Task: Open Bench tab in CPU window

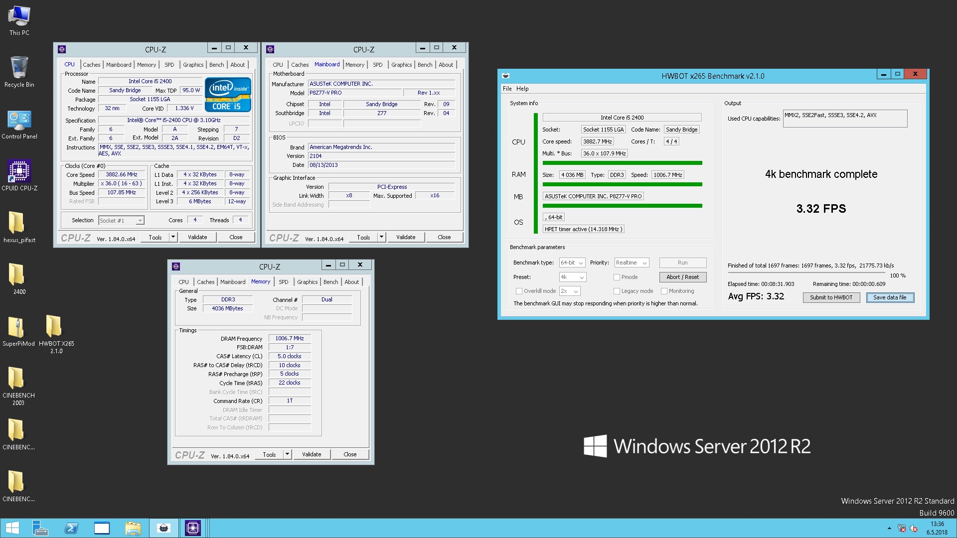Action: [x=216, y=65]
